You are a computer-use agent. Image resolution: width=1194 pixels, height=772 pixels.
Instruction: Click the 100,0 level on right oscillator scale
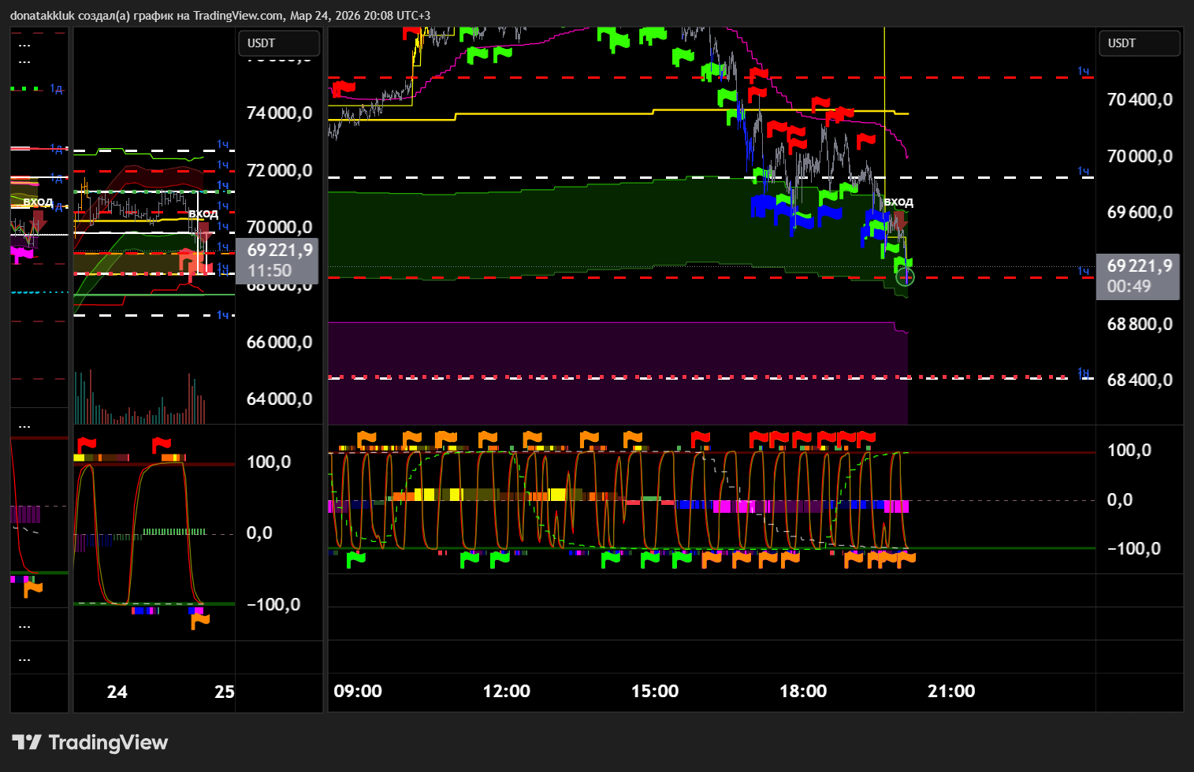tap(1129, 450)
